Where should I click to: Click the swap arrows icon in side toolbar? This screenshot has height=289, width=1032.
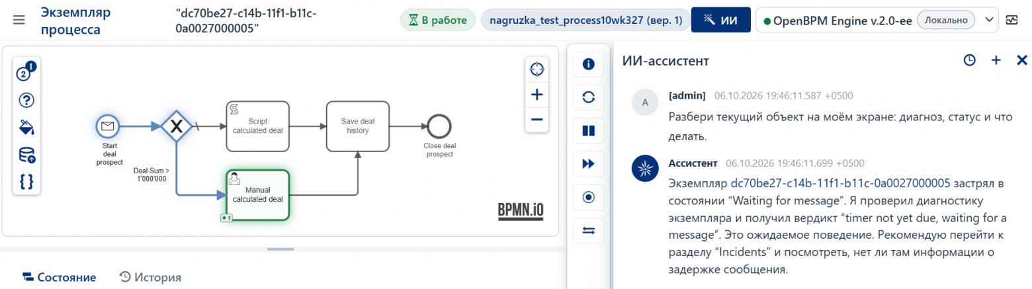tap(588, 230)
